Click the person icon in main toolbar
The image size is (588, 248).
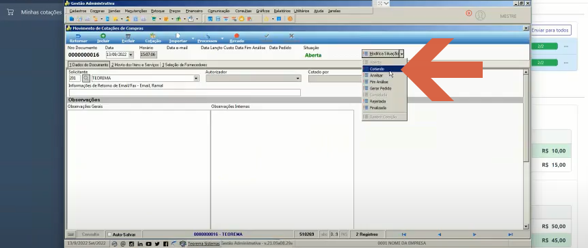[128, 18]
